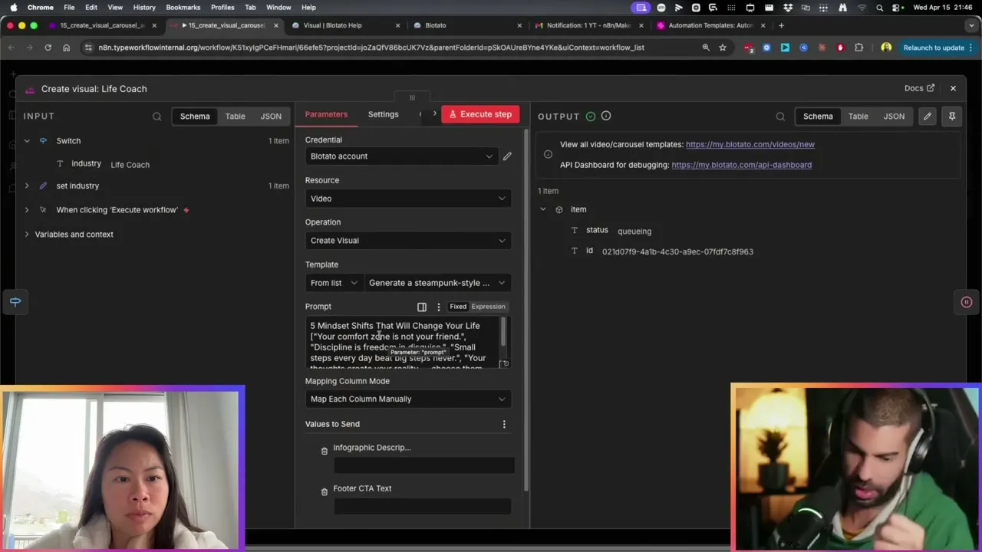982x552 pixels.
Task: Open Blotato video templates link
Action: [x=750, y=144]
